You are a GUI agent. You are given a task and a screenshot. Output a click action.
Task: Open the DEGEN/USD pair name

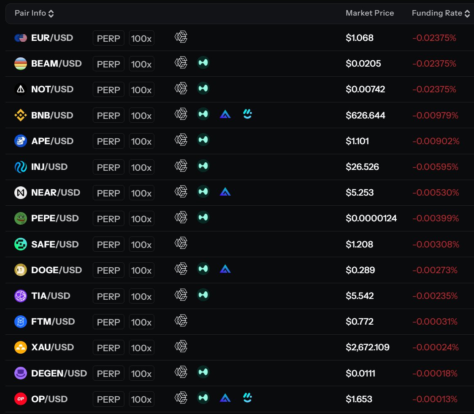[x=59, y=374]
